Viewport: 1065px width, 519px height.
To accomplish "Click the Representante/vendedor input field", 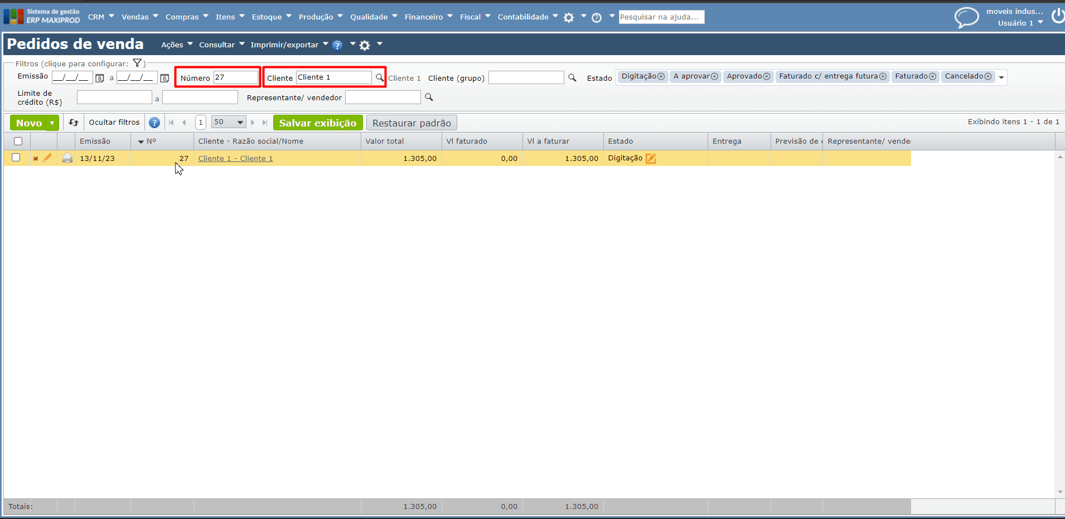I will (x=383, y=97).
